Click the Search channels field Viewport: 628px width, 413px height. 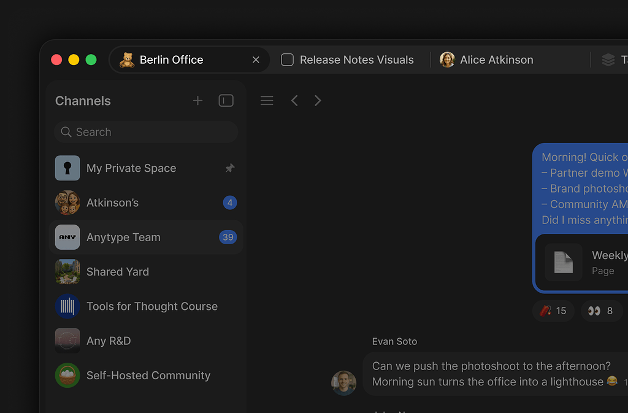pyautogui.click(x=146, y=132)
